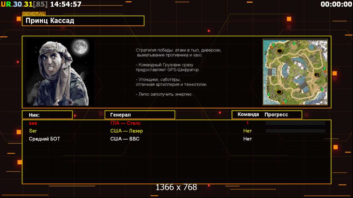Viewport: 353px width, 198px height.
Task: Select player 'Ser' in the list
Action: tap(33, 131)
